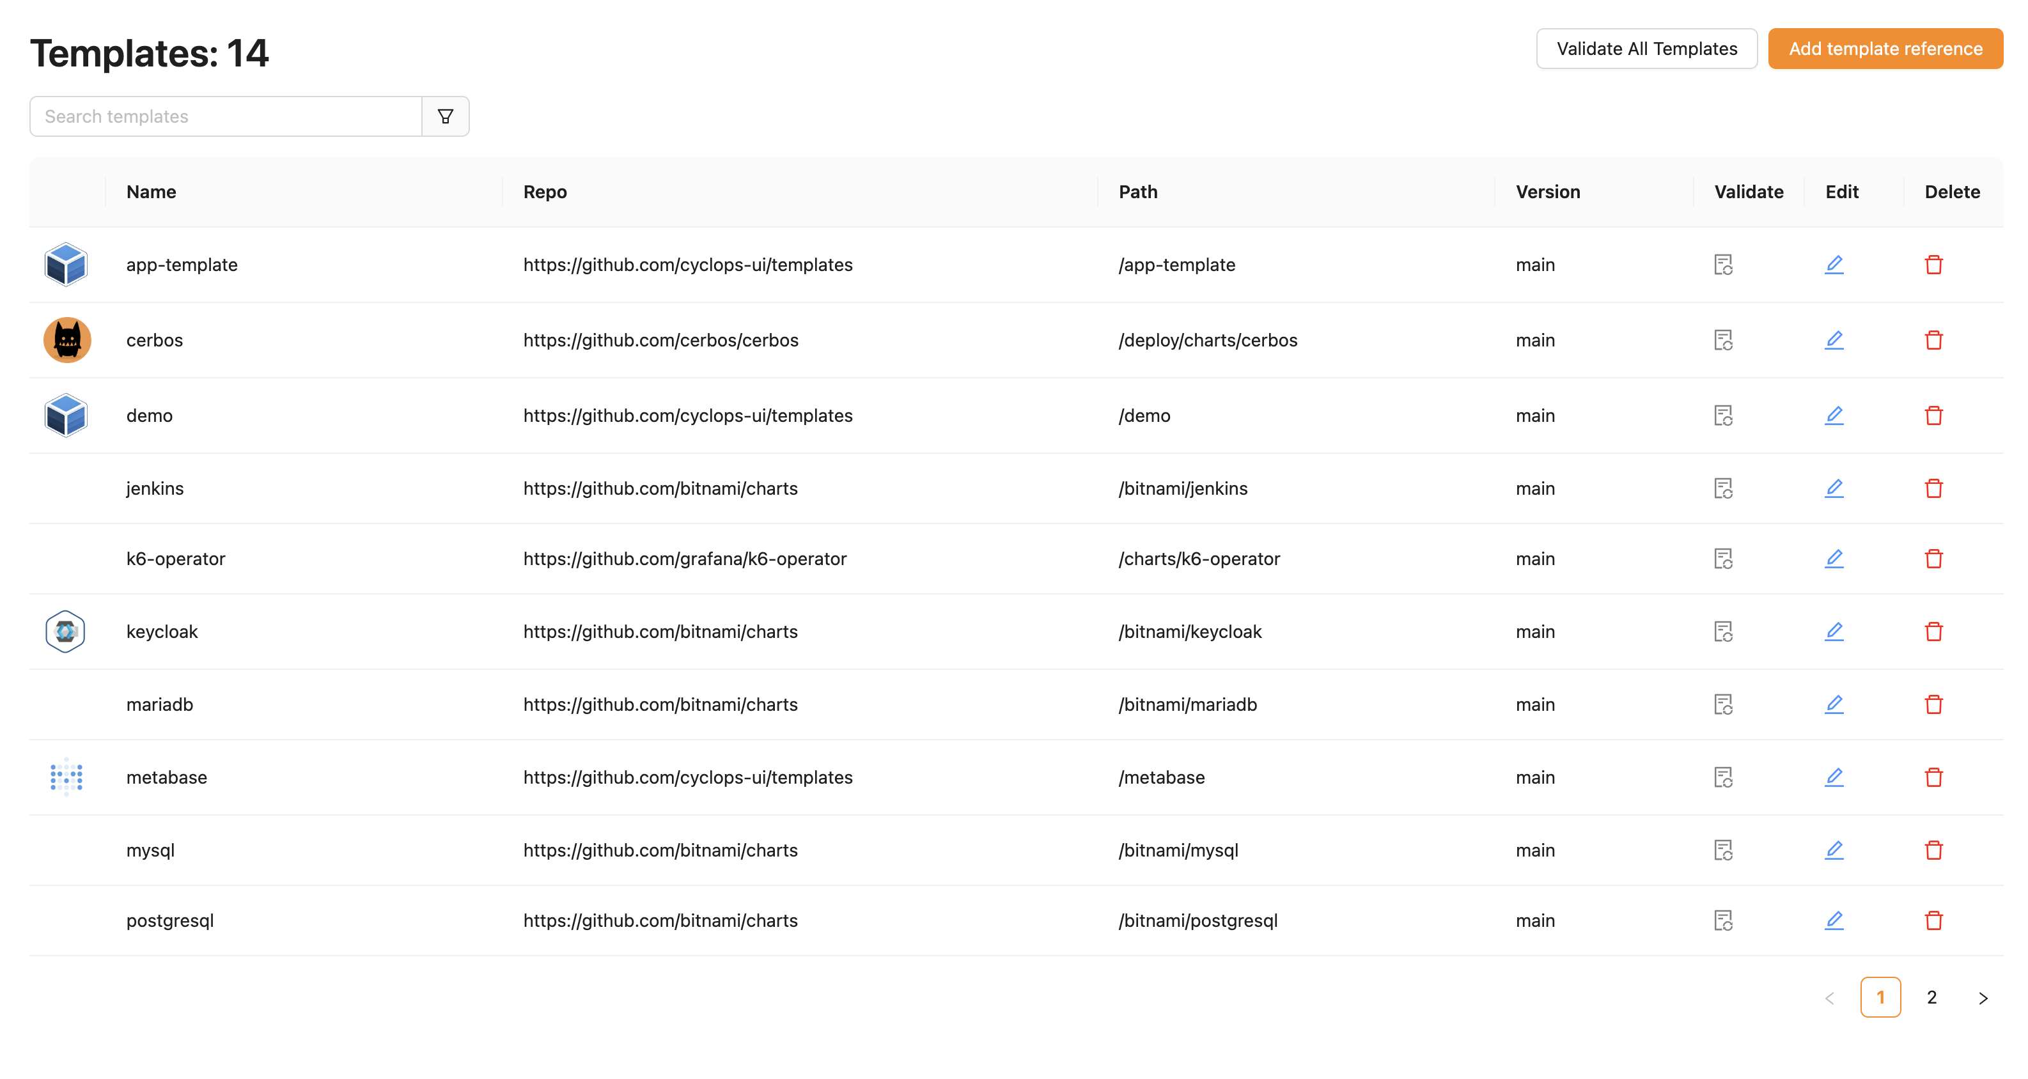Click the next page arrow
This screenshot has height=1079, width=2028.
1983,998
